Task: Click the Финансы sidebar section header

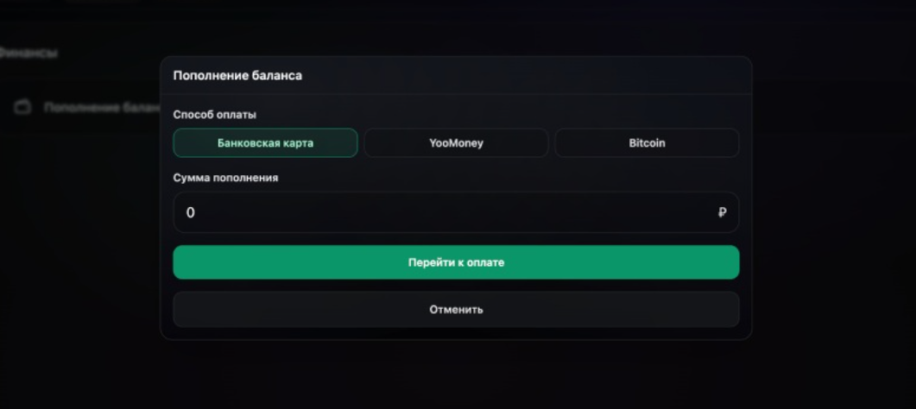Action: [28, 53]
